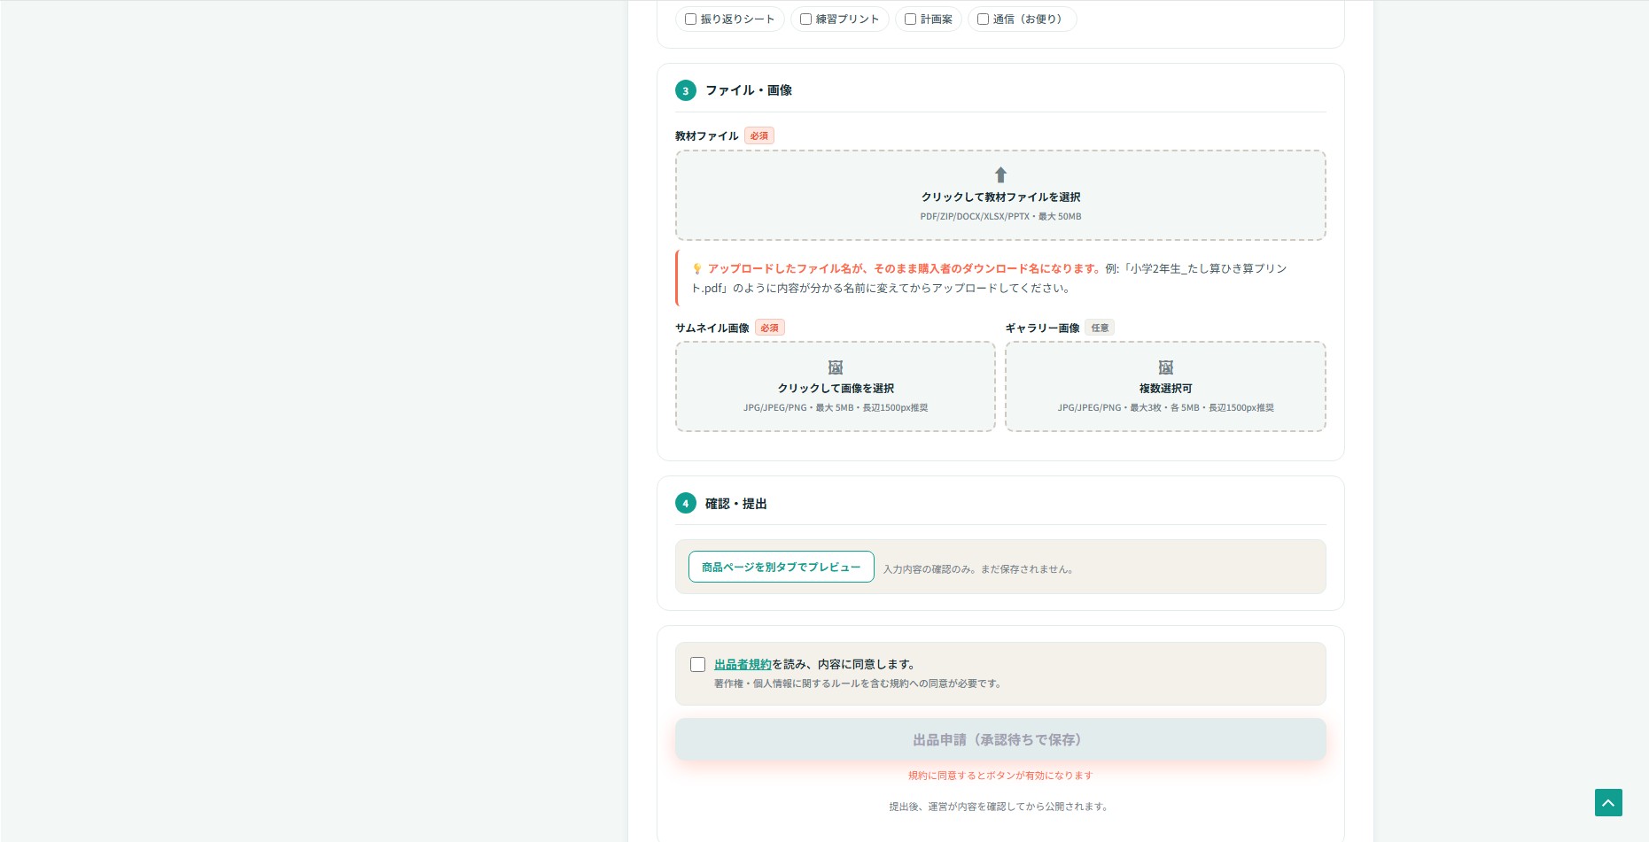1649x842 pixels.
Task: Check the 通信（お便り） checkbox
Action: click(x=983, y=19)
